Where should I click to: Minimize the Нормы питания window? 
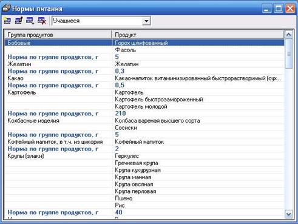point(266,8)
